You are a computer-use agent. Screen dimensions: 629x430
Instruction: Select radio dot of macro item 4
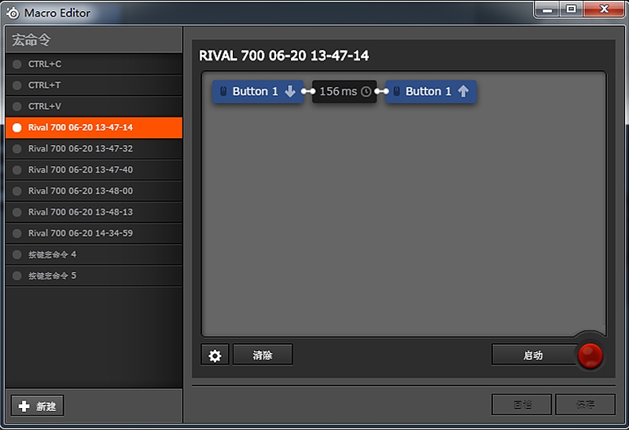(x=17, y=255)
